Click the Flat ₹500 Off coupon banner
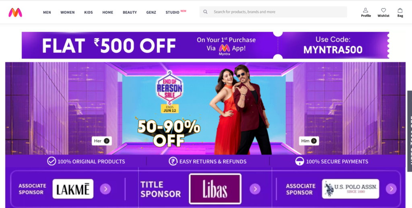Viewport: 412px width, 208px height. [205, 45]
